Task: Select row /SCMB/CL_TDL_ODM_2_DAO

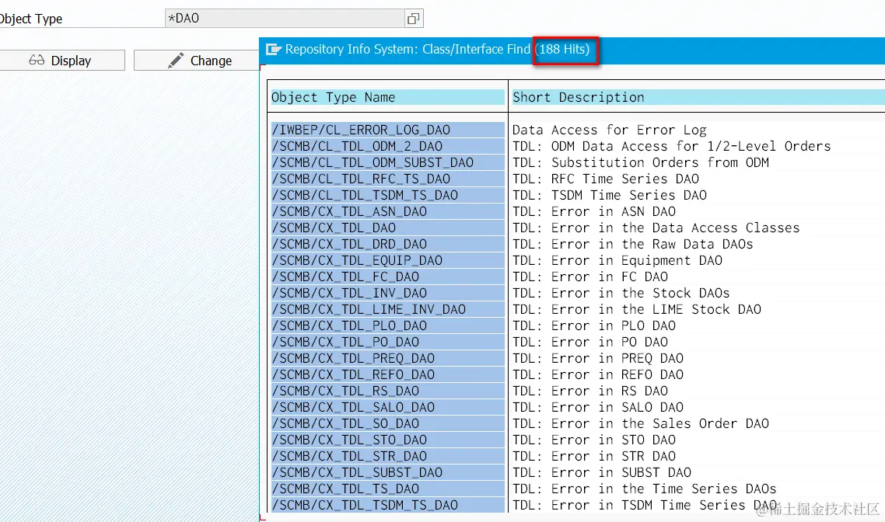Action: click(x=388, y=147)
